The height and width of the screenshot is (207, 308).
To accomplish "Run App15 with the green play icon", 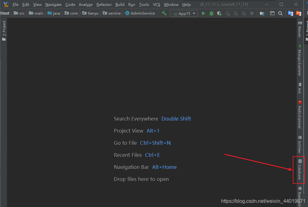I will click(x=203, y=13).
